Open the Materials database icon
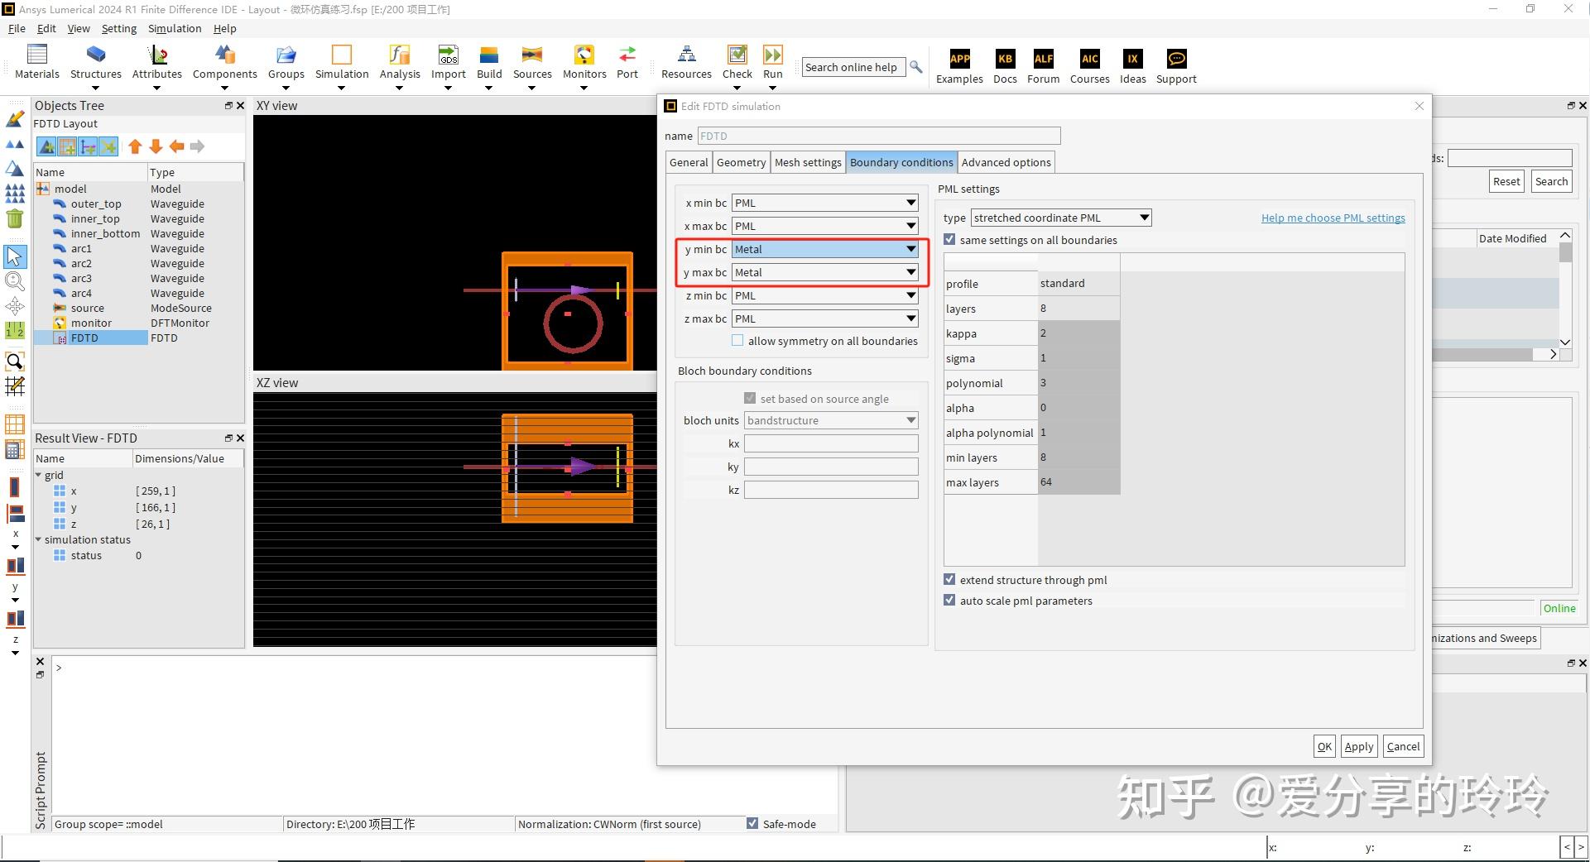 pos(37,55)
